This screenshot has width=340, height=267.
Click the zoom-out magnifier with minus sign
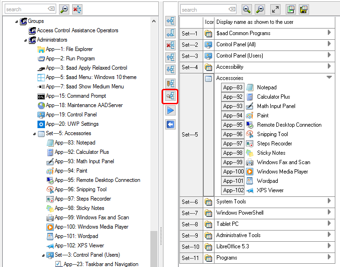coord(246,9)
